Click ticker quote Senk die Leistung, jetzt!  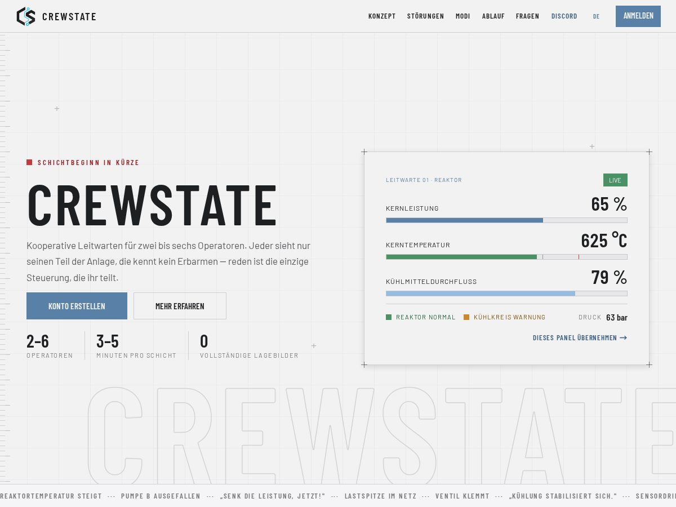[273, 496]
